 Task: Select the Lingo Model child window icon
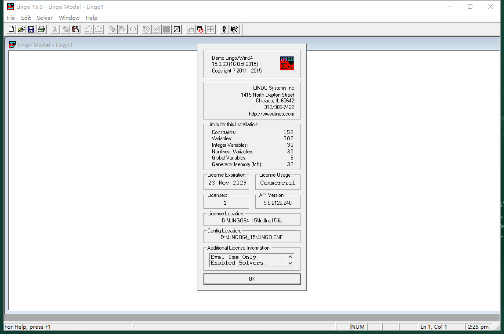[12, 45]
